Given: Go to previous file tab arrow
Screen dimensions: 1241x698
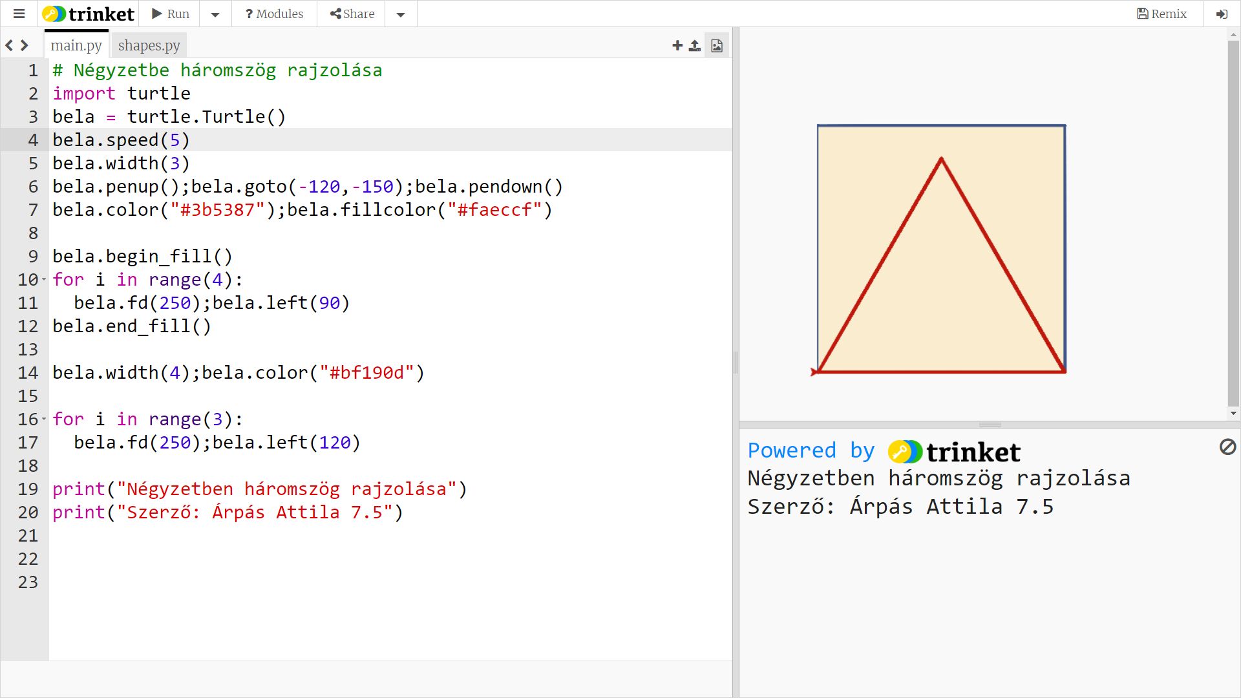Looking at the screenshot, I should 9,45.
